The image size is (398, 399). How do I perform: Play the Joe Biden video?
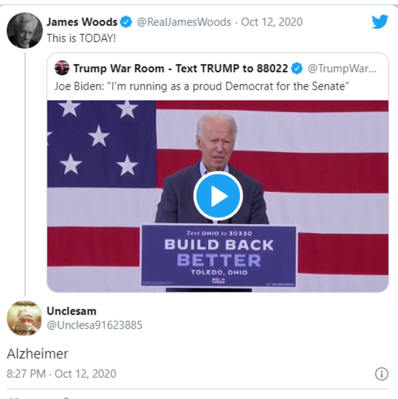218,196
